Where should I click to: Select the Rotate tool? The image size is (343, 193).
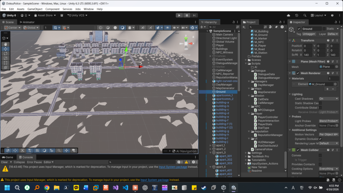pyautogui.click(x=5, y=54)
